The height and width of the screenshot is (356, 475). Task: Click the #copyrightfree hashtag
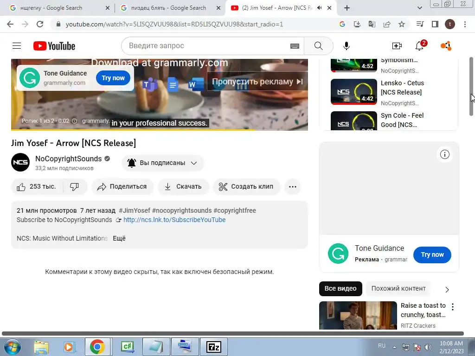[234, 210]
